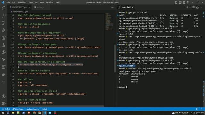Open the Selection menu
205x115 pixels.
22,2
